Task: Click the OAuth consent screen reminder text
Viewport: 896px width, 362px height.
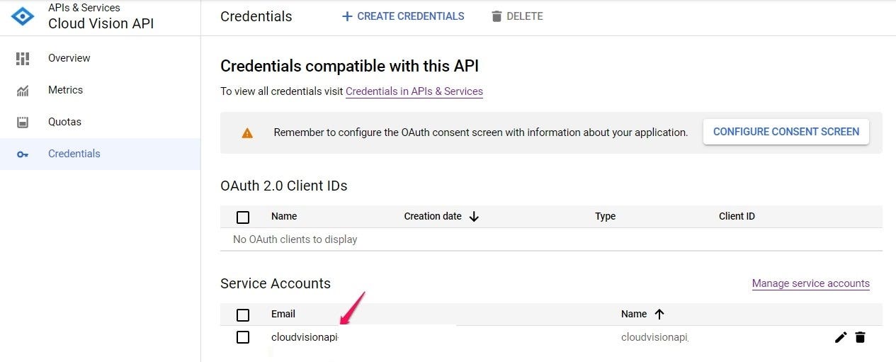Action: click(x=481, y=132)
